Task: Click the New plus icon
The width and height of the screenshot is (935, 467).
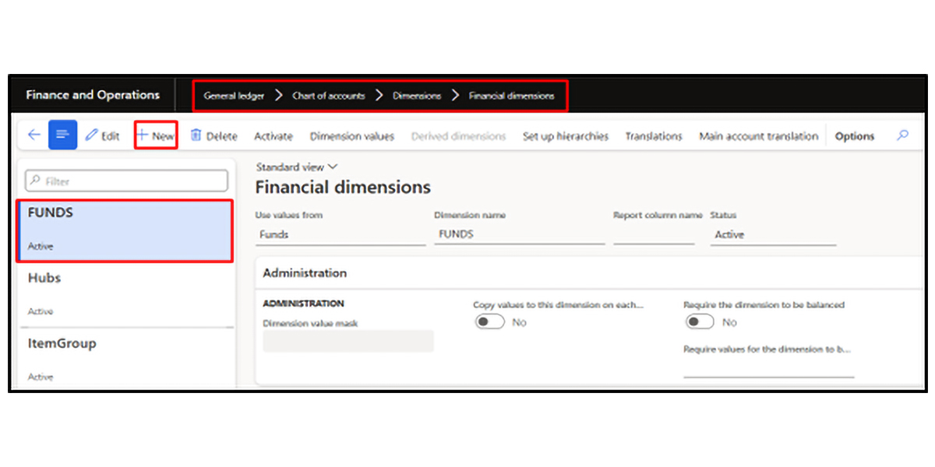Action: coord(143,136)
